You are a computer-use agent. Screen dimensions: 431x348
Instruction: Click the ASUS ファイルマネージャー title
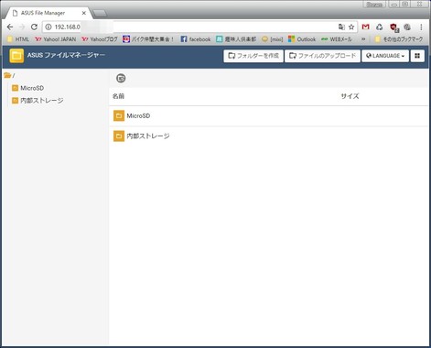pyautogui.click(x=66, y=55)
